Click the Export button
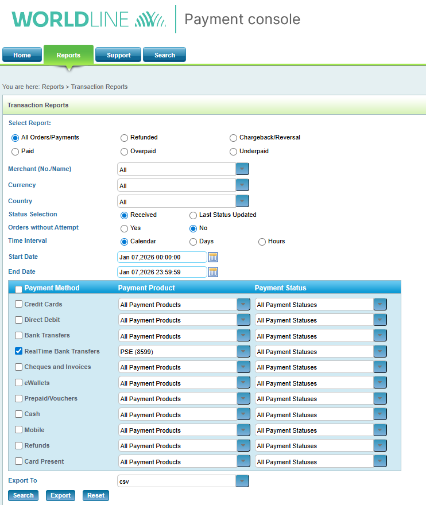This screenshot has width=426, height=505. (x=60, y=495)
